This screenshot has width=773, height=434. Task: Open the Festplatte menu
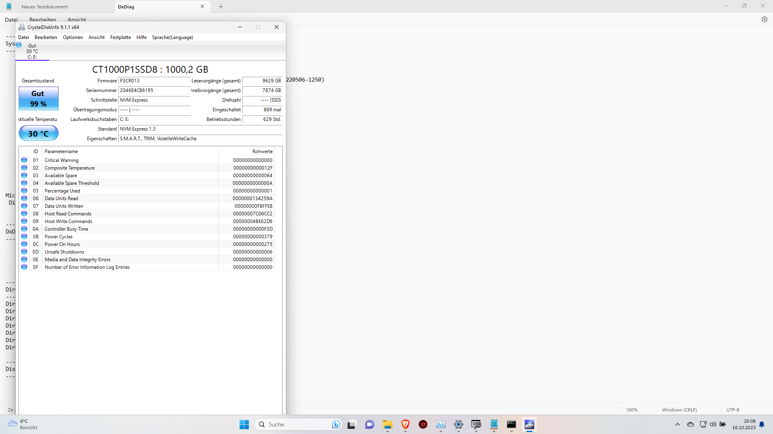(120, 37)
